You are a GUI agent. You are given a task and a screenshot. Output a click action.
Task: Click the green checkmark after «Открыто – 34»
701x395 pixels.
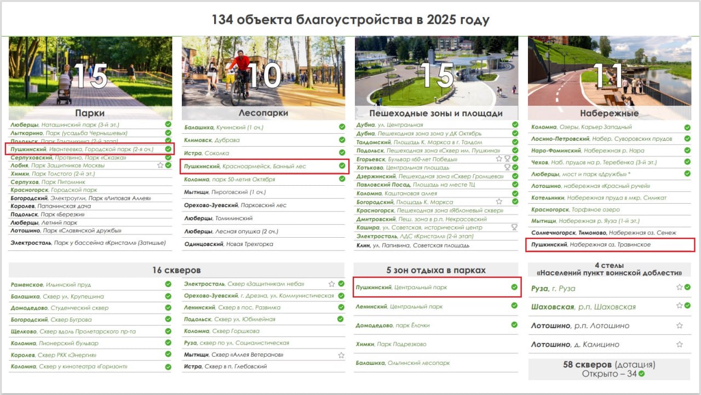pos(641,374)
